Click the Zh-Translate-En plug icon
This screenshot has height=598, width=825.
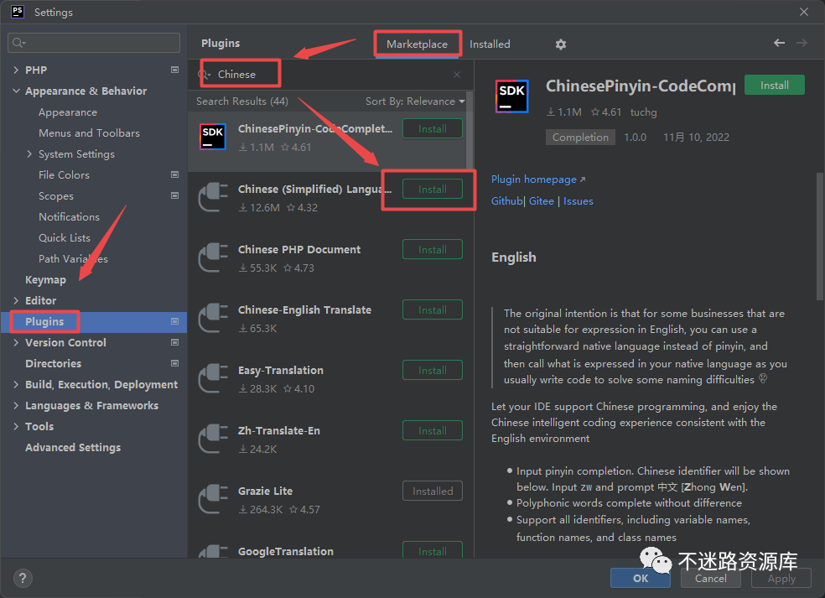tap(213, 439)
